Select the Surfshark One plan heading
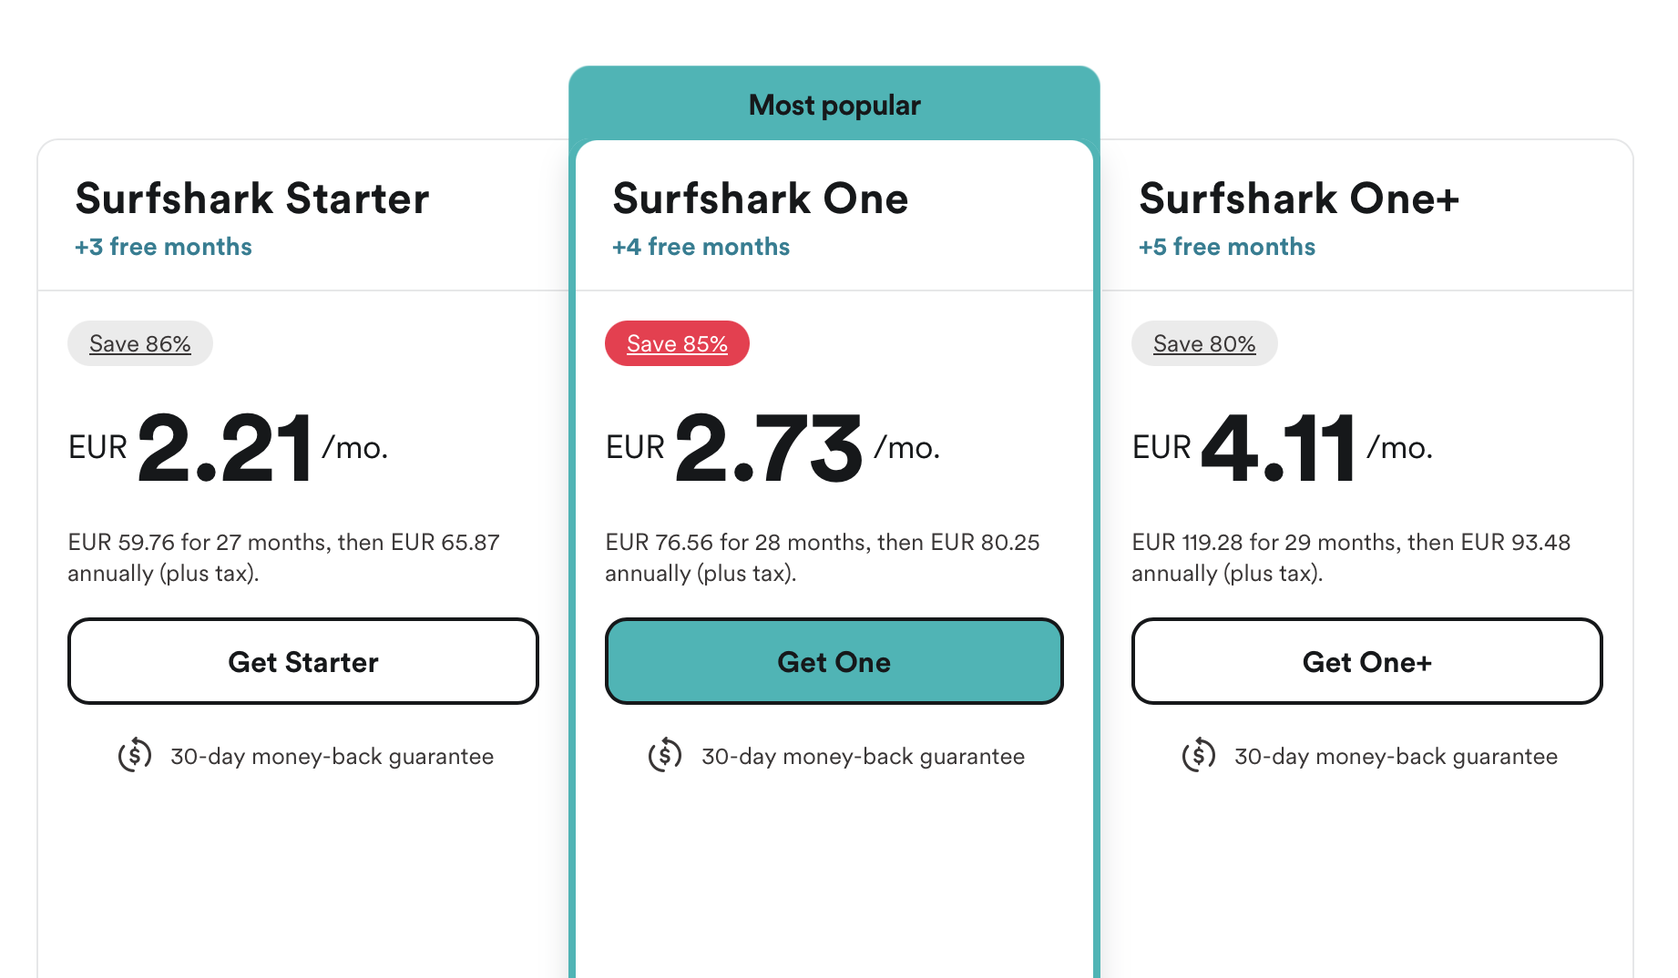 760,199
